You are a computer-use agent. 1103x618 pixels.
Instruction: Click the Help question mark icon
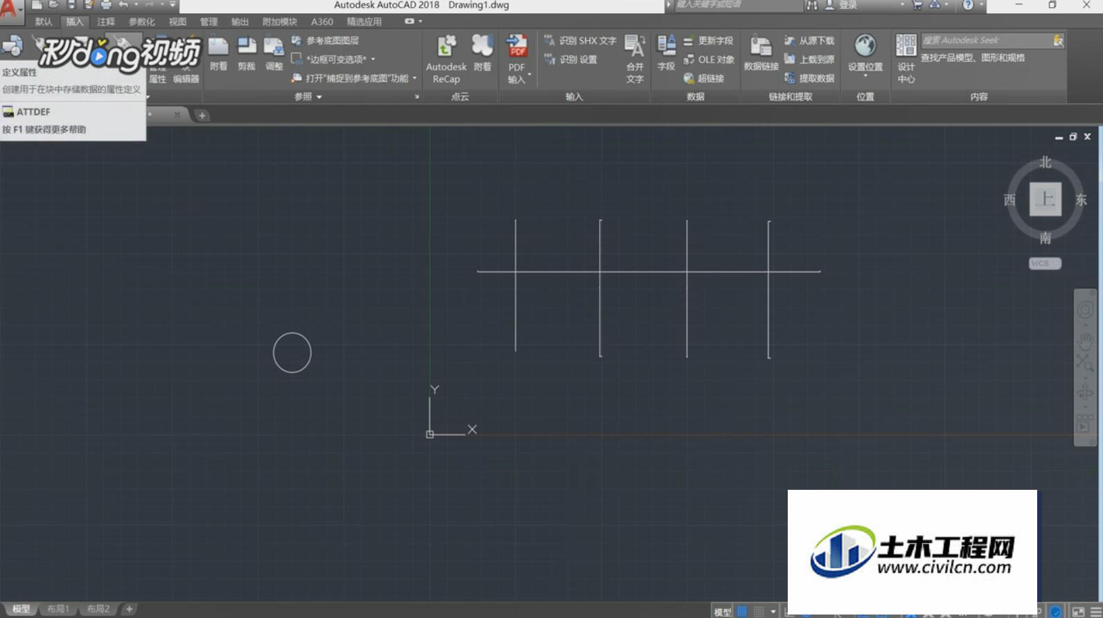click(968, 5)
